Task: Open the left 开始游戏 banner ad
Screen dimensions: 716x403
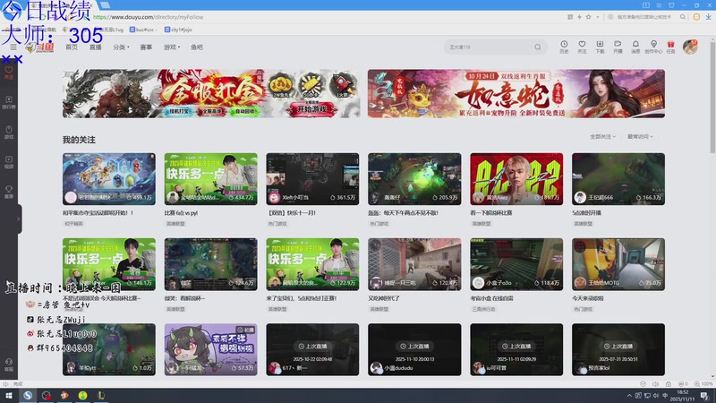Action: point(211,94)
